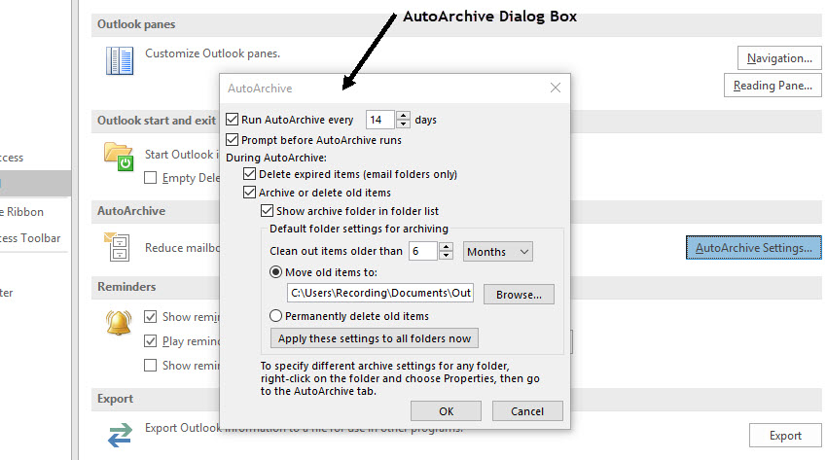
Task: Click Browse to choose archive file
Action: [519, 295]
